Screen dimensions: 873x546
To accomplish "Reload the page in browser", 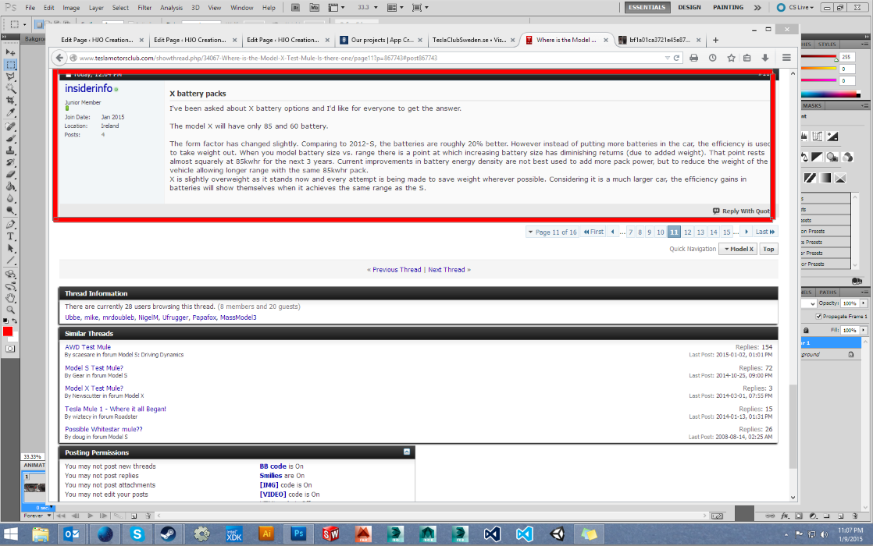I will [676, 58].
